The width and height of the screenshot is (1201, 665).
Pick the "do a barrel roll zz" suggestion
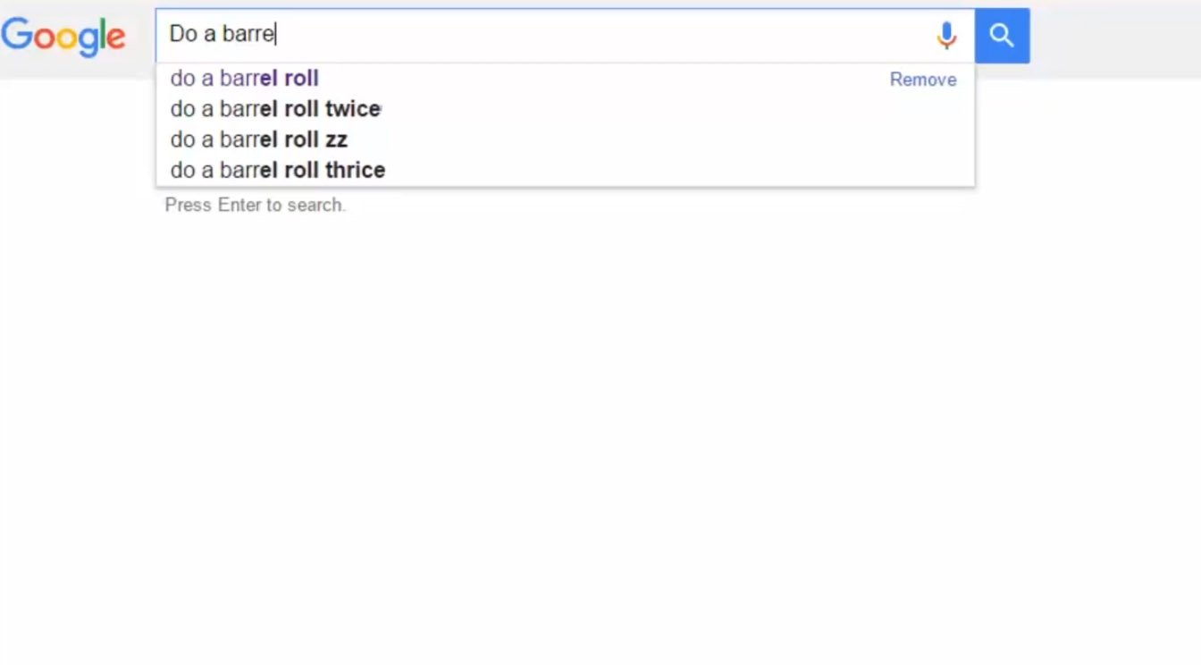pyautogui.click(x=258, y=139)
